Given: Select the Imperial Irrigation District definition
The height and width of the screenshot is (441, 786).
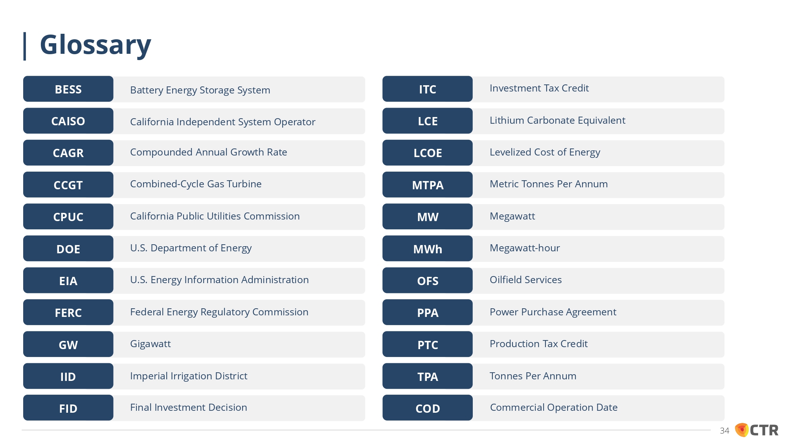Looking at the screenshot, I should [189, 376].
